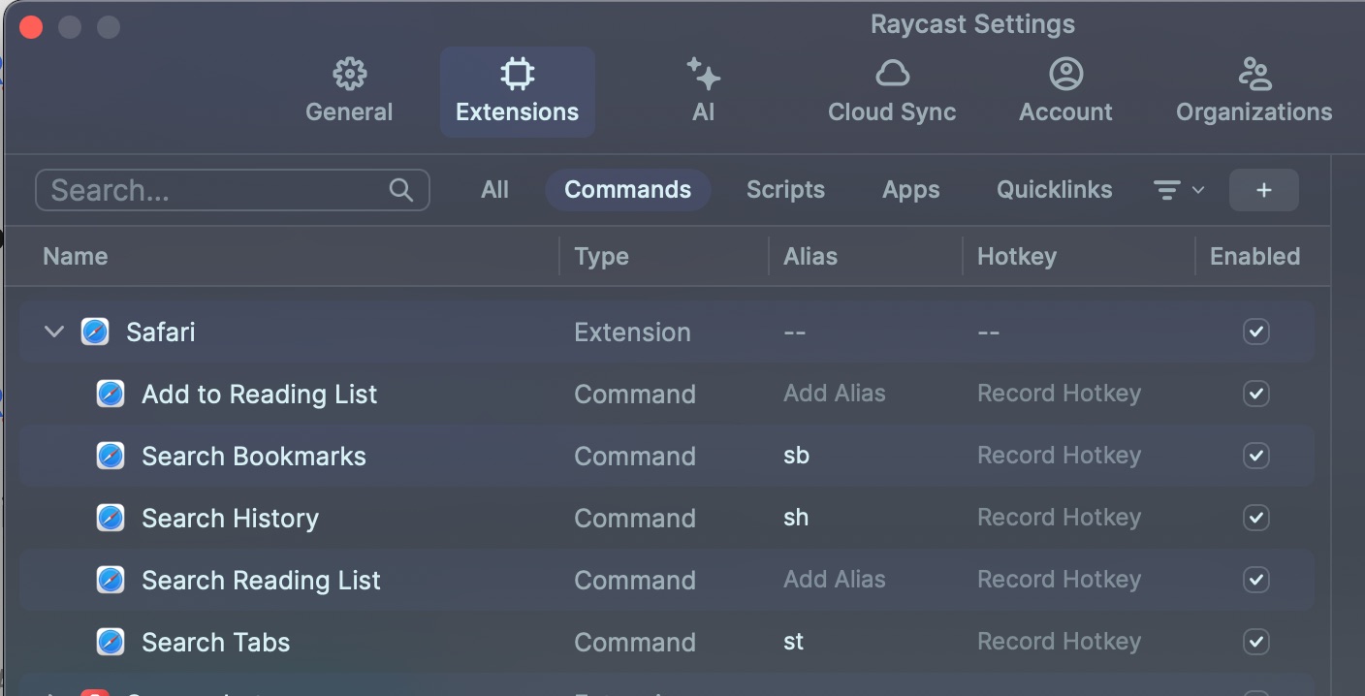The height and width of the screenshot is (696, 1365).
Task: Open the Account person icon
Action: [x=1065, y=74]
